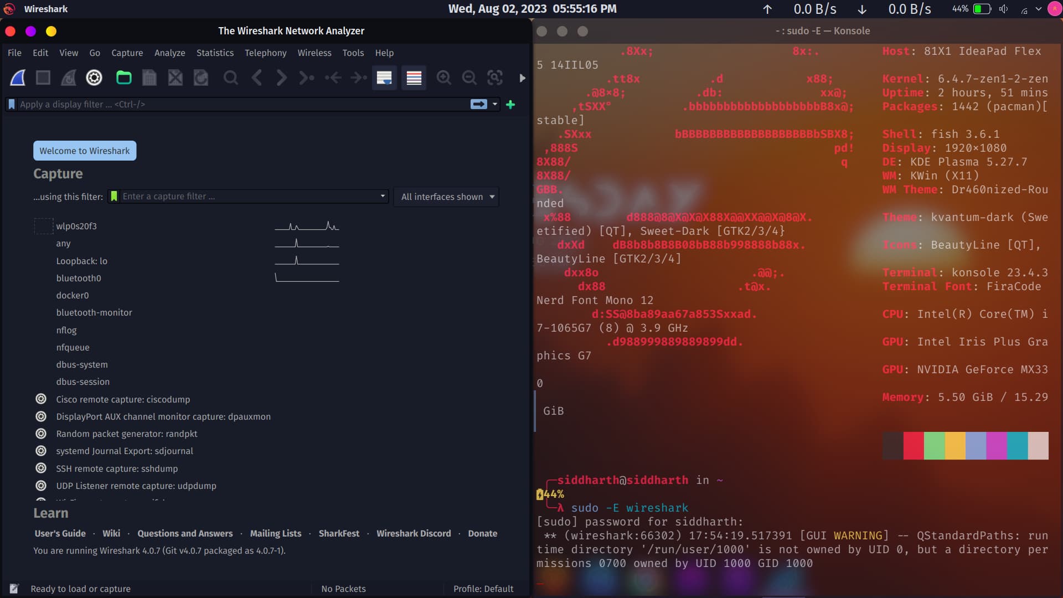The image size is (1063, 598).
Task: Open the Wireless menu
Action: coord(314,53)
